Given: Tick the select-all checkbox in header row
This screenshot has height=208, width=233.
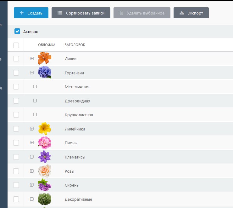Looking at the screenshot, I should 16,45.
